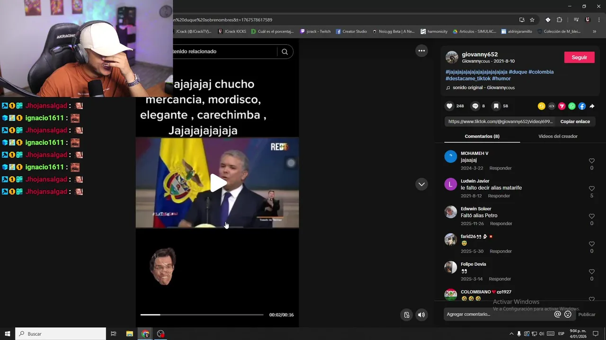Click the TikTok video URL text field
The width and height of the screenshot is (606, 340).
pyautogui.click(x=500, y=122)
